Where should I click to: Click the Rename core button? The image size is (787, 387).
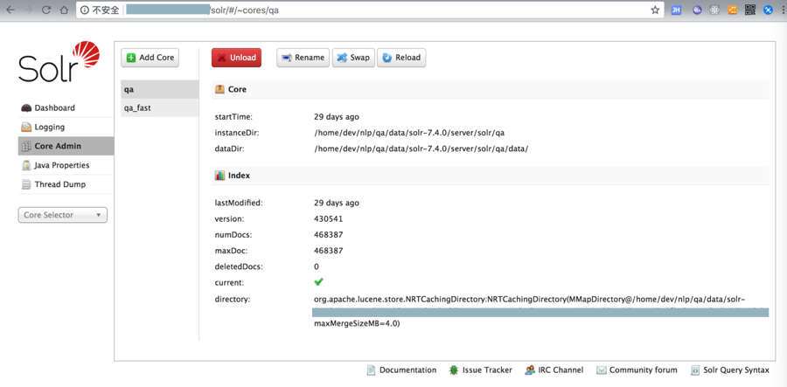point(303,58)
